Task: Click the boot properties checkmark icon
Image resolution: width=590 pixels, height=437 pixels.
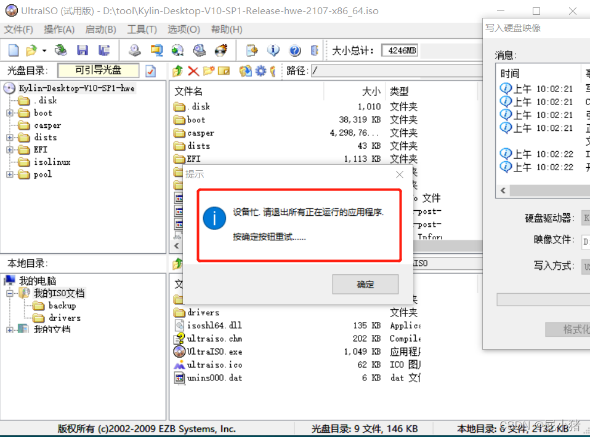Action: pyautogui.click(x=150, y=71)
